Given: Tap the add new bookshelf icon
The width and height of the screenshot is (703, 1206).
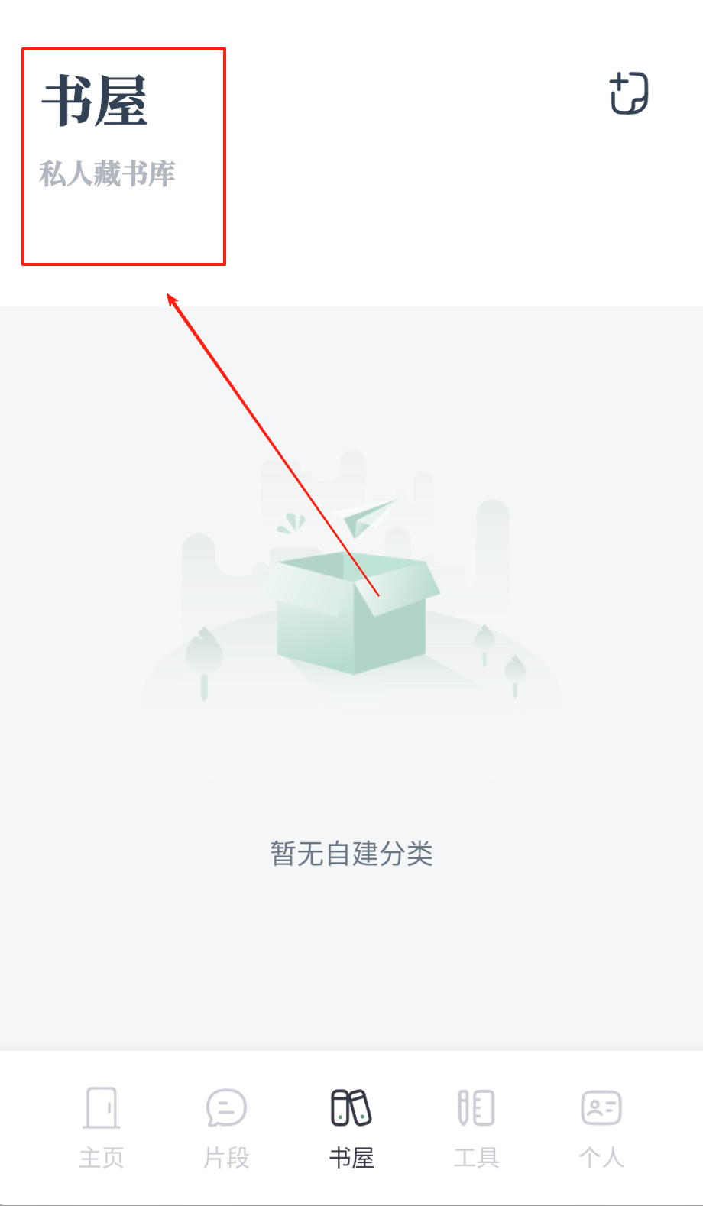Looking at the screenshot, I should coord(629,93).
